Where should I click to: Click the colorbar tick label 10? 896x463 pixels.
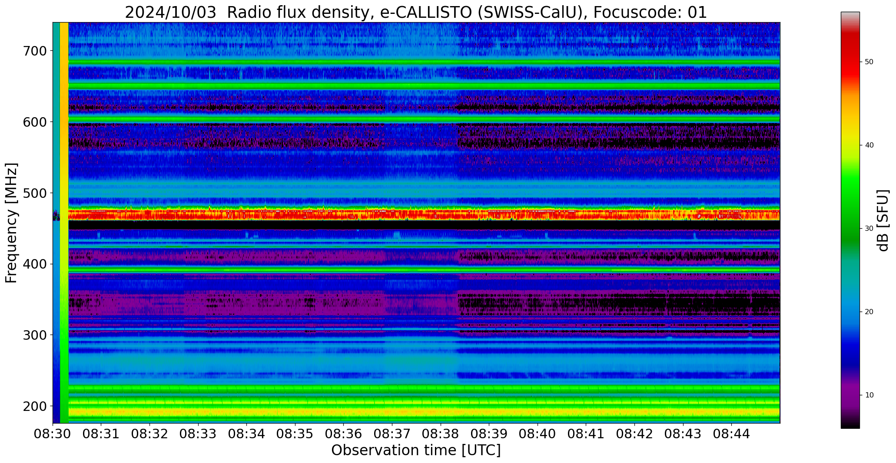click(x=869, y=395)
